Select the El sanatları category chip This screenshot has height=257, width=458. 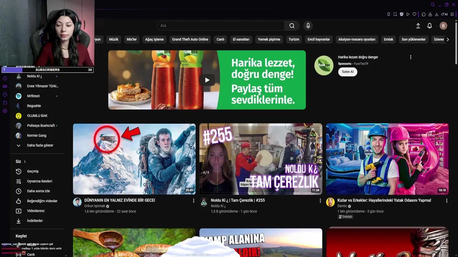pos(241,39)
